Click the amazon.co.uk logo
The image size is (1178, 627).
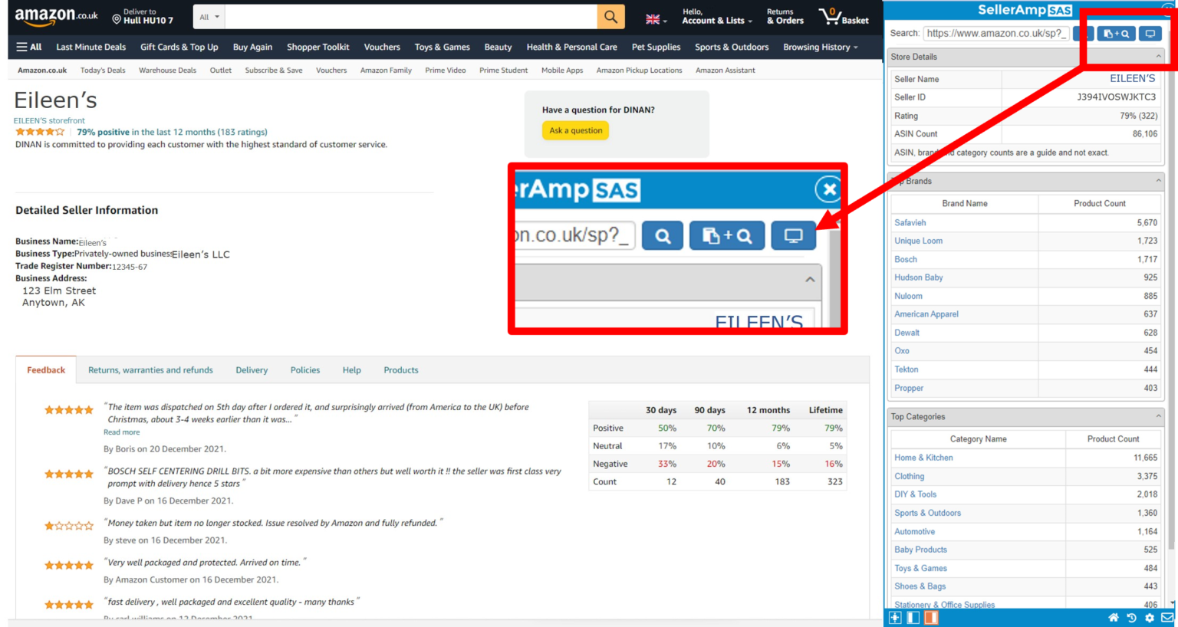point(56,16)
